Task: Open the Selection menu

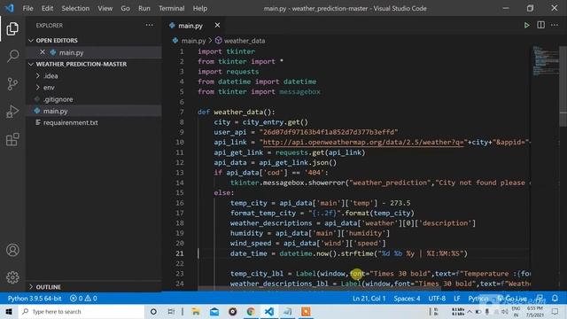Action: (75, 8)
